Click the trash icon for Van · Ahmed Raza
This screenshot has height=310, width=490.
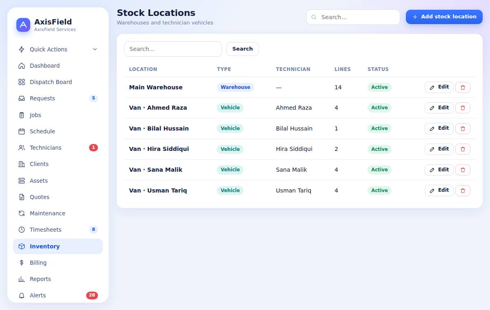(463, 108)
